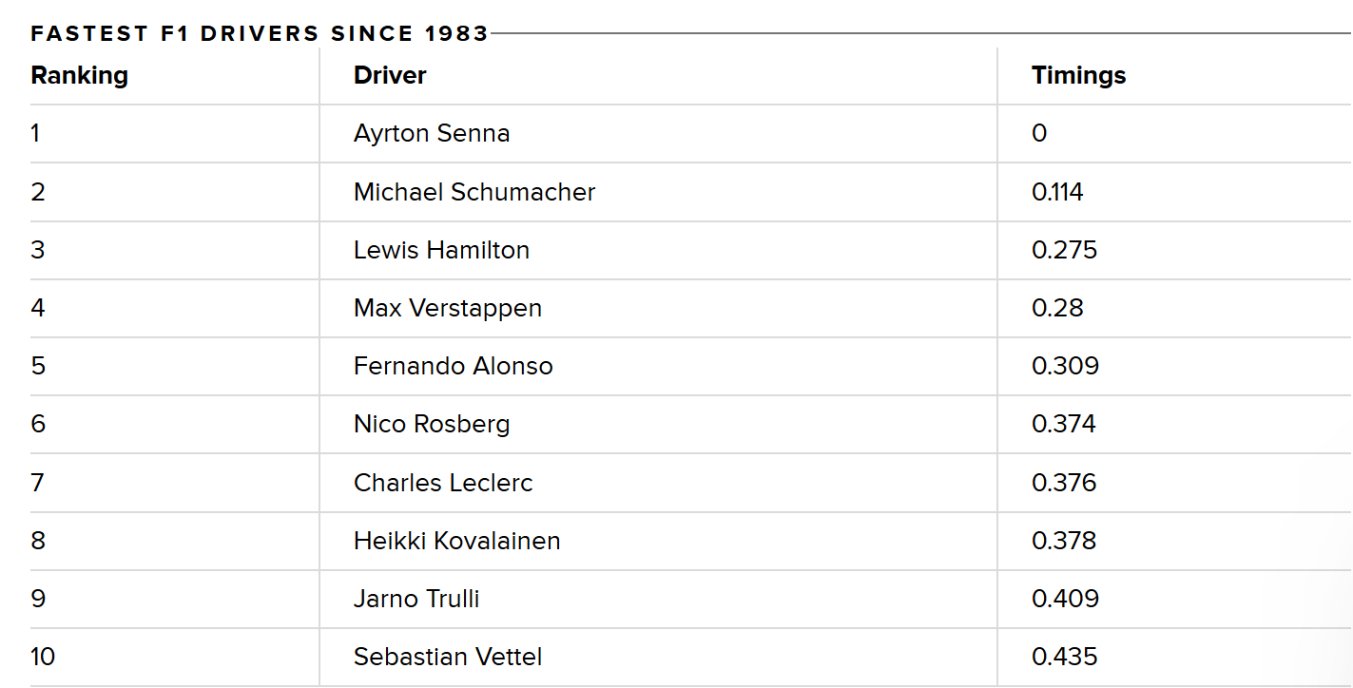This screenshot has height=688, width=1353.
Task: Select the Sebastian Vettel driver cell
Action: pos(448,657)
